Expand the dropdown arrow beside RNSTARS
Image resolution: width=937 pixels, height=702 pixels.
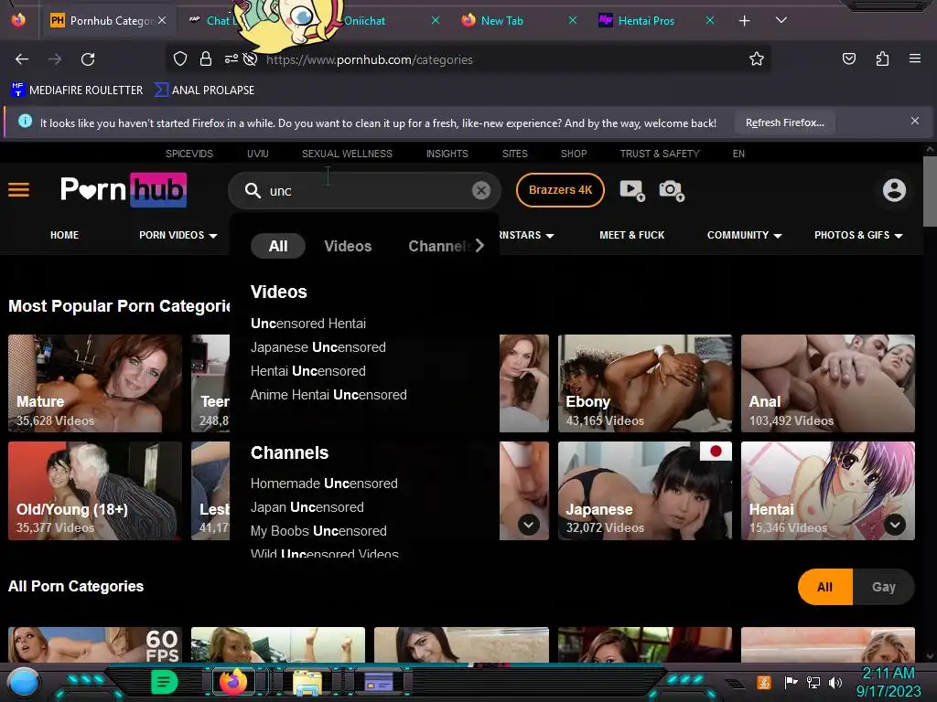pyautogui.click(x=550, y=236)
